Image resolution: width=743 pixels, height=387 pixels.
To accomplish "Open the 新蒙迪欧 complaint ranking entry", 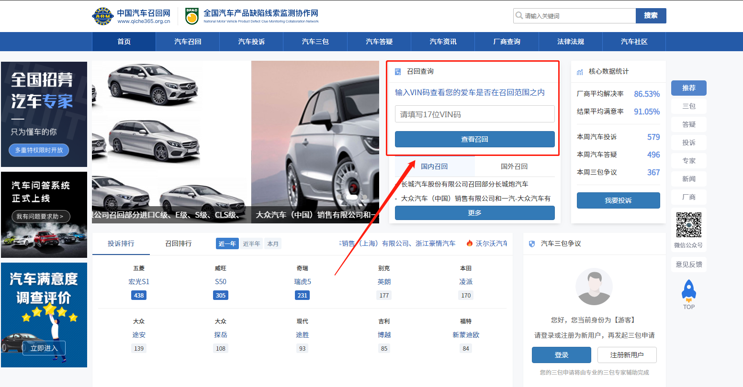I will coord(466,335).
